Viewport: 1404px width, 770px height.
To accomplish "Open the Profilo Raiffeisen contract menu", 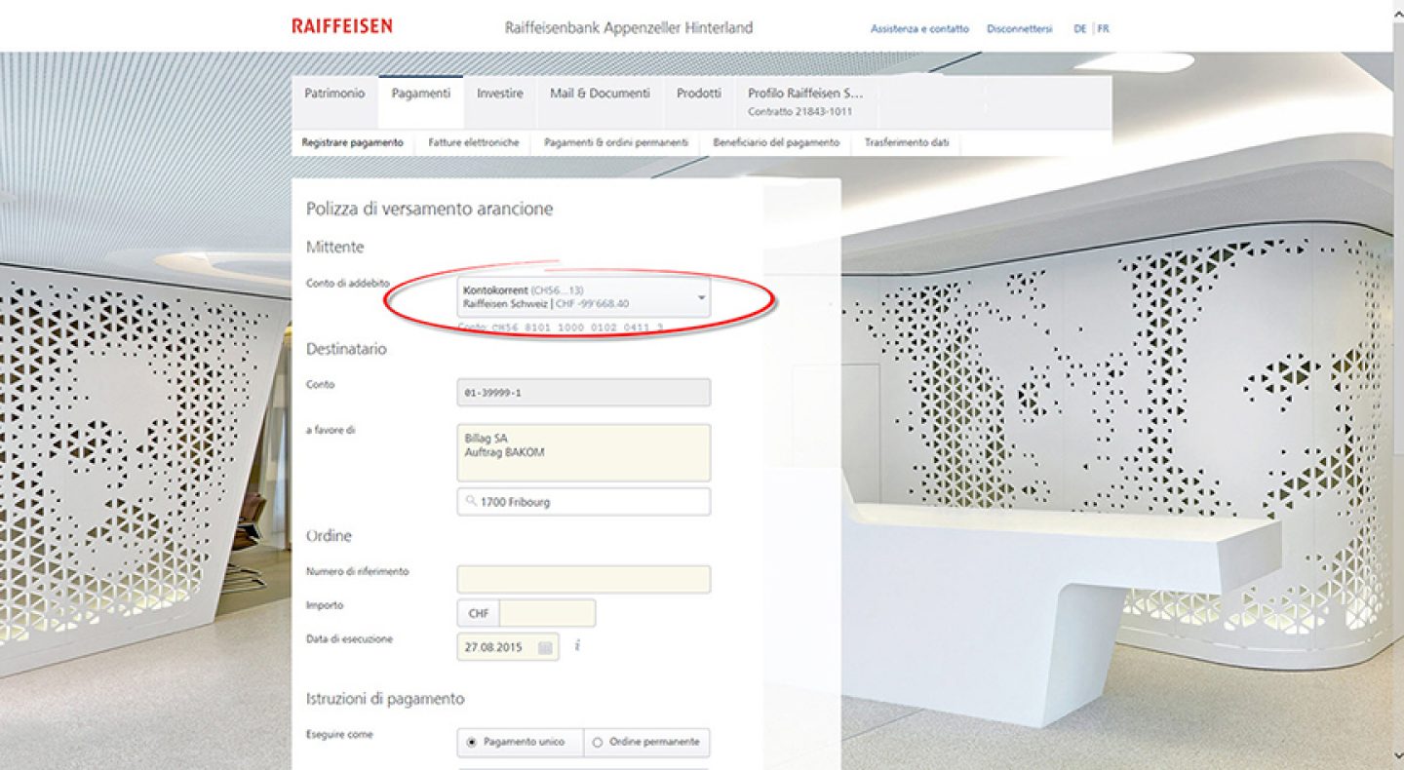I will 805,101.
